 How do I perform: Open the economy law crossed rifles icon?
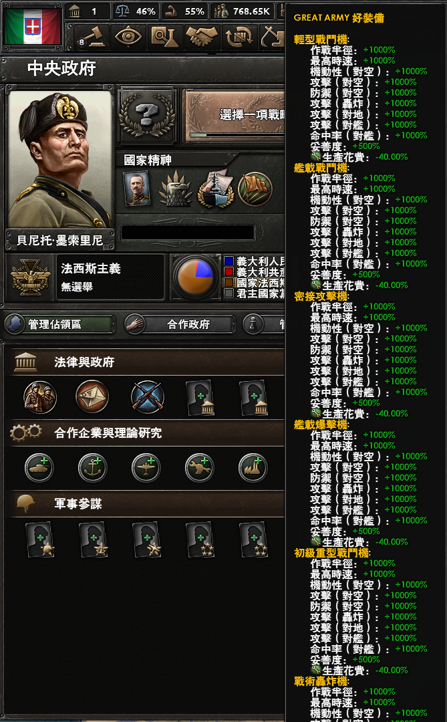pyautogui.click(x=147, y=397)
